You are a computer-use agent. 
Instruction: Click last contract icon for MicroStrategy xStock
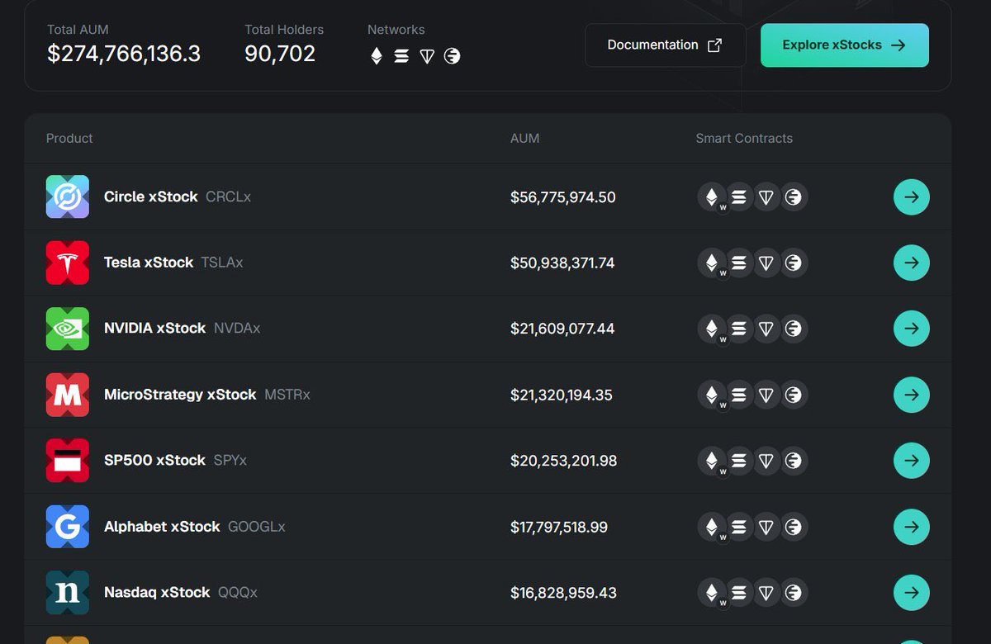click(794, 395)
